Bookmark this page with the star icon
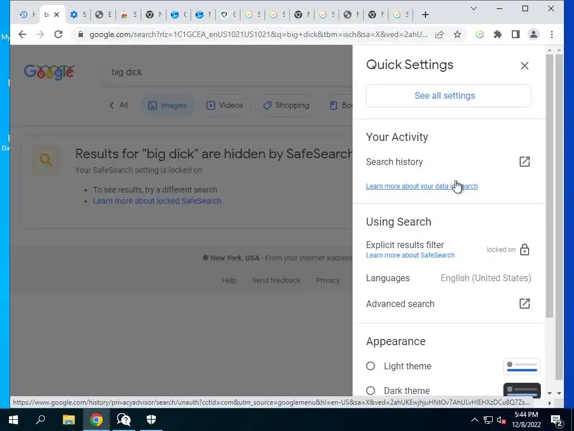 tap(457, 34)
